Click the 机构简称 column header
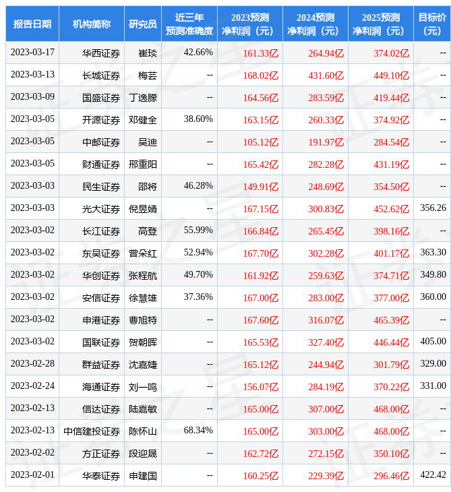Image resolution: width=451 pixels, height=492 pixels. point(92,24)
